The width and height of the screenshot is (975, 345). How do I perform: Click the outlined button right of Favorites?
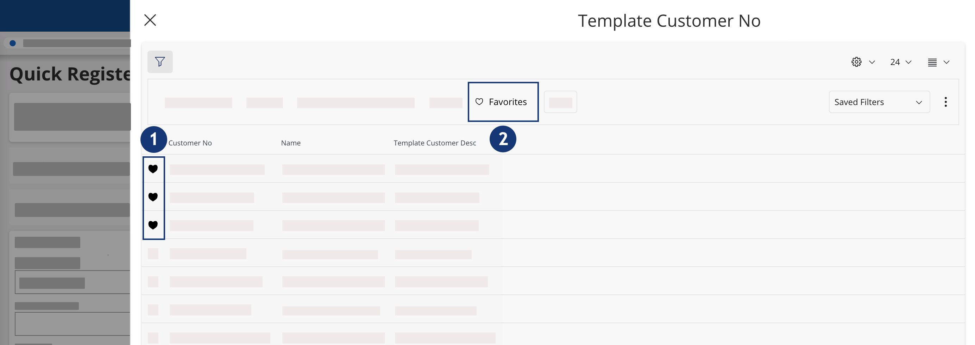point(560,102)
